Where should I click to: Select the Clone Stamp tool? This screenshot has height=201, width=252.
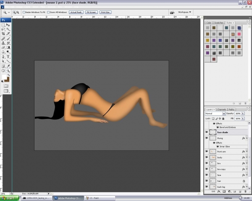(3, 43)
